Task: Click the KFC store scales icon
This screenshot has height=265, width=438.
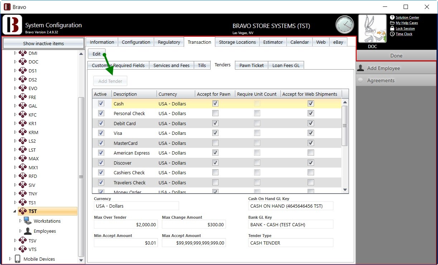Action: pyautogui.click(x=23, y=115)
